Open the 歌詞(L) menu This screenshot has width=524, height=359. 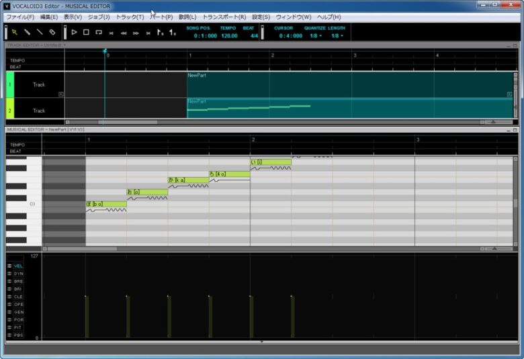187,17
